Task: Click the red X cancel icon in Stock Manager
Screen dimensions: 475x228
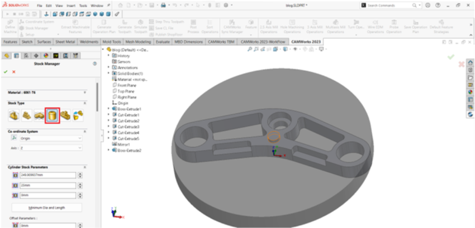Action: coord(13,72)
